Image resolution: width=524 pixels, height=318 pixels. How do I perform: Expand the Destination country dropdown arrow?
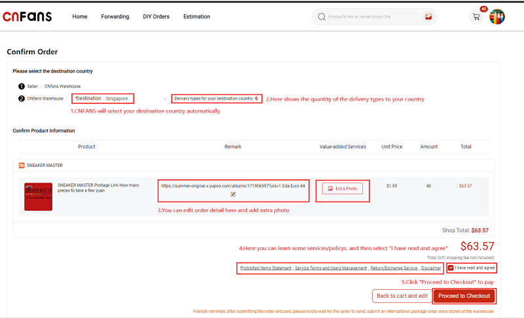coord(165,99)
